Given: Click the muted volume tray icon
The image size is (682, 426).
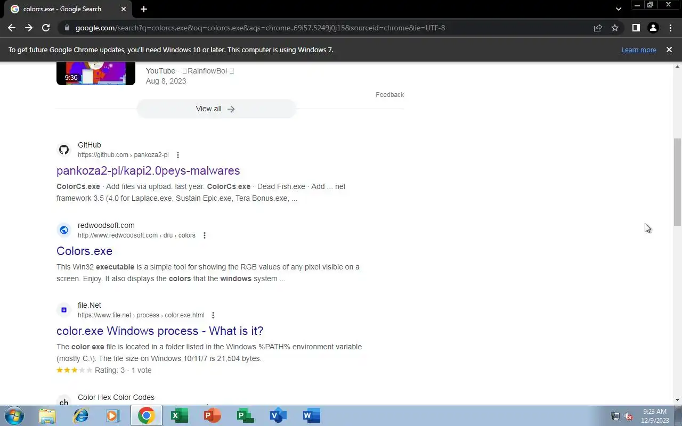Looking at the screenshot, I should coord(629,416).
